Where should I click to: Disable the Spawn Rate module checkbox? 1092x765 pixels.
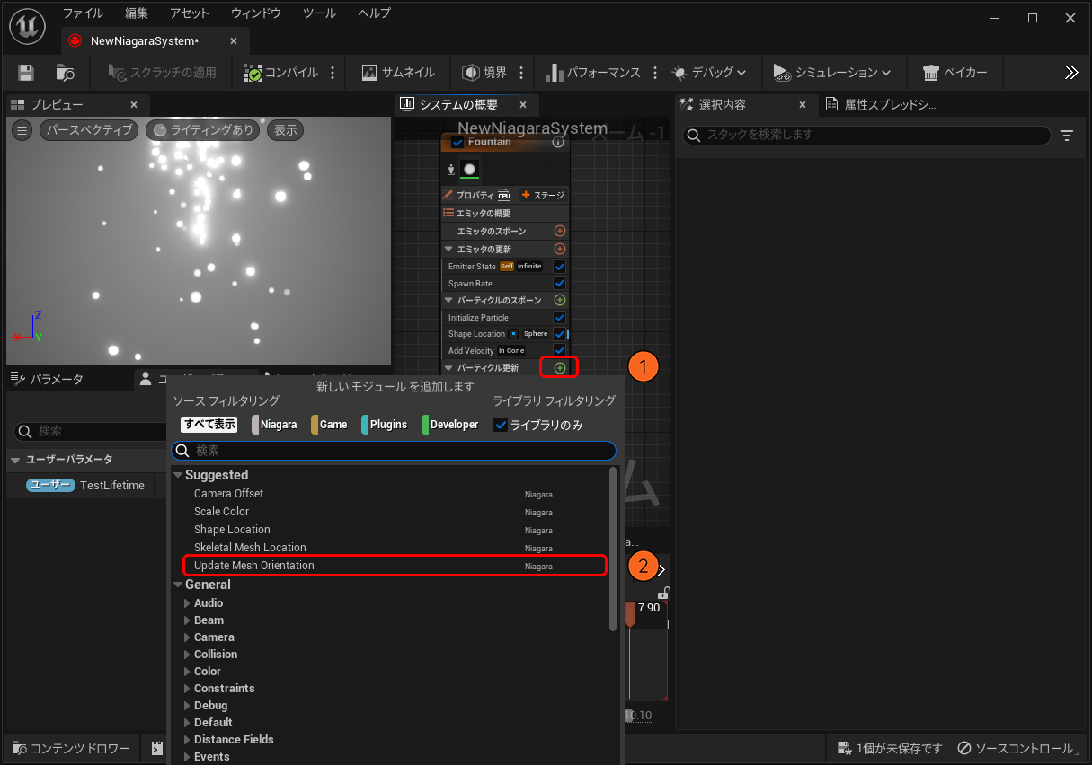tap(559, 284)
